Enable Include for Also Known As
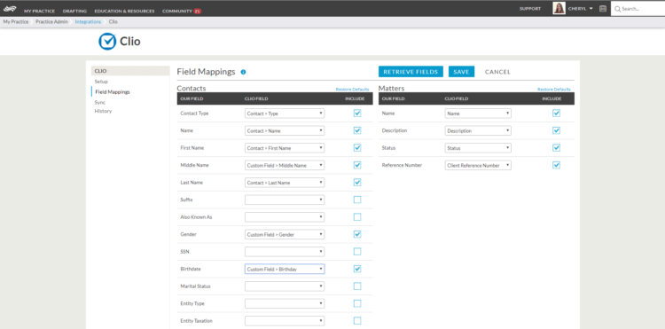This screenshot has width=665, height=329. tap(357, 217)
